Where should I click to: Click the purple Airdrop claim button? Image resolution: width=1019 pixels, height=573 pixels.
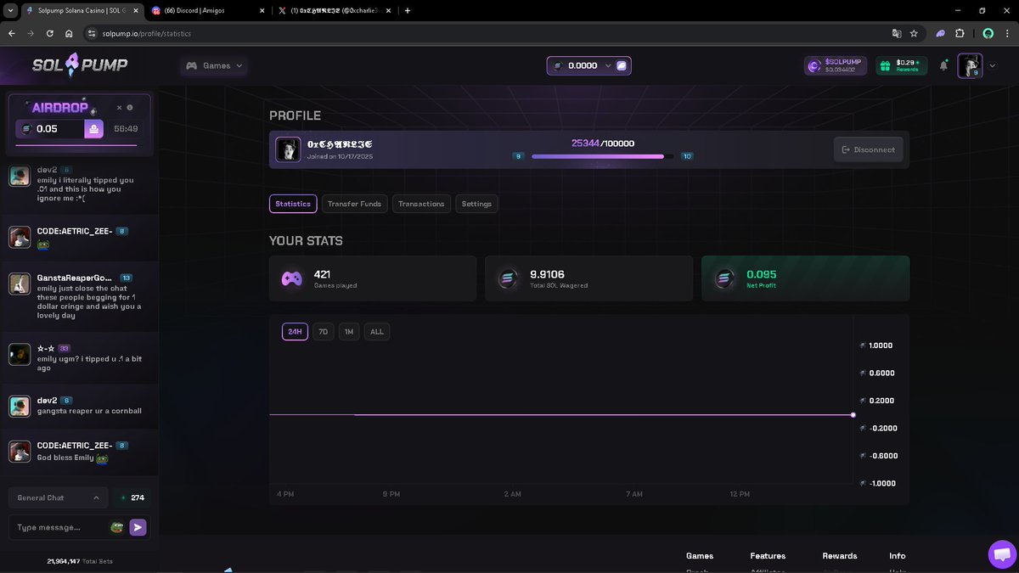click(94, 129)
